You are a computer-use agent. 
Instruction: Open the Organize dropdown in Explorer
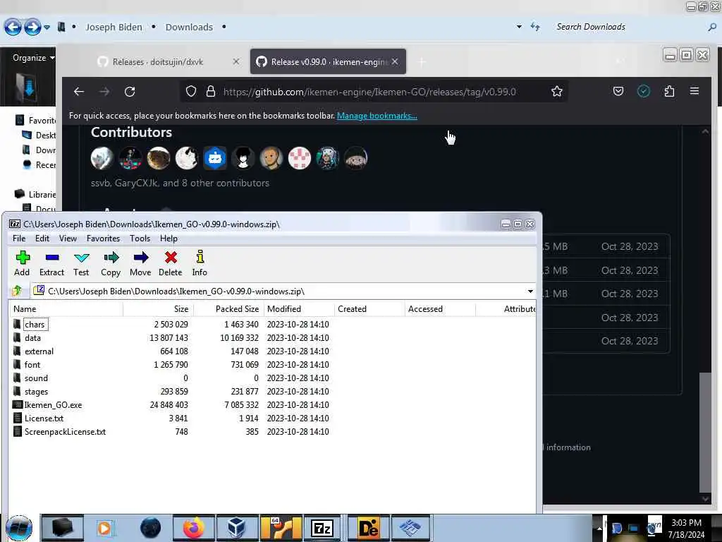(x=34, y=58)
